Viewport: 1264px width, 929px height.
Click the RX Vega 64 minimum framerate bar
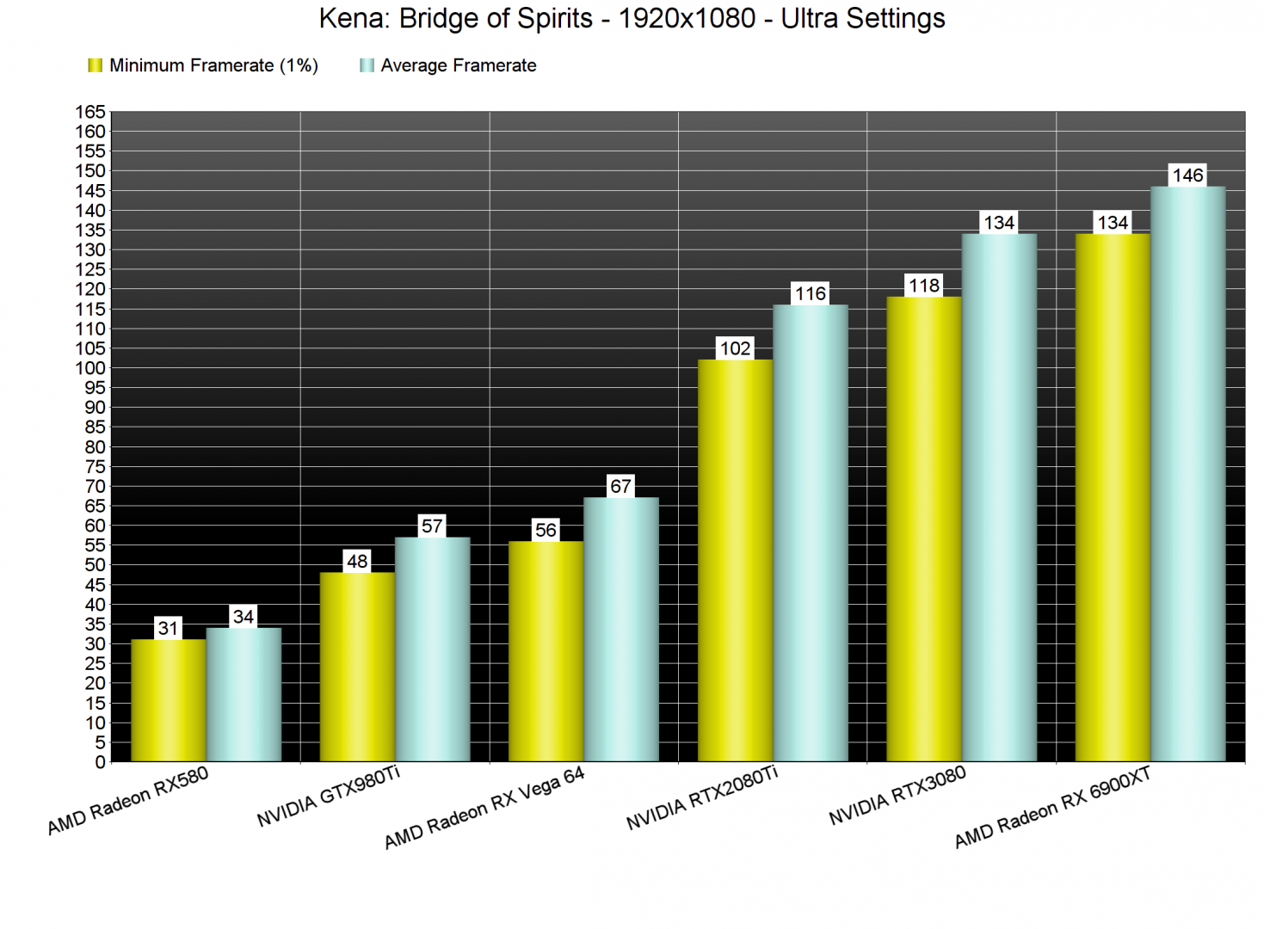546,651
